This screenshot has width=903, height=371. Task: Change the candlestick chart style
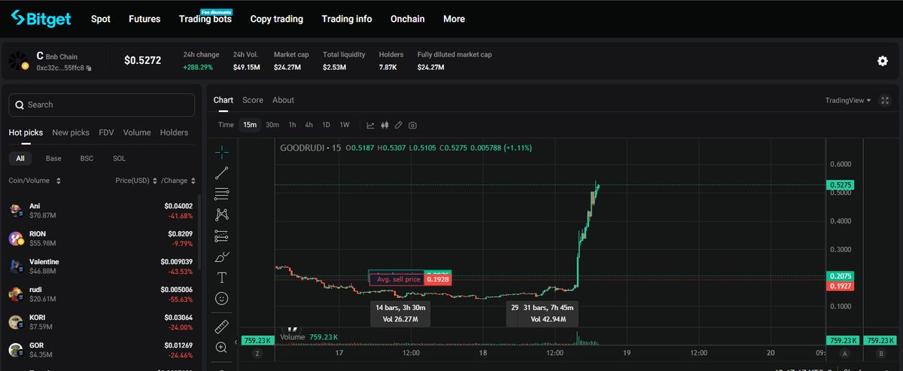click(x=385, y=125)
